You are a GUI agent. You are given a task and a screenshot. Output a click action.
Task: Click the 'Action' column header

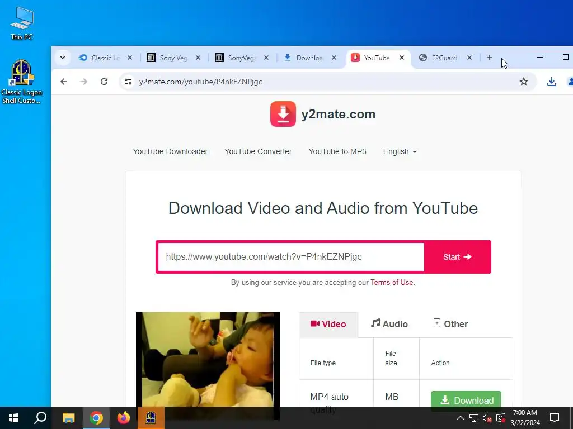pos(440,363)
